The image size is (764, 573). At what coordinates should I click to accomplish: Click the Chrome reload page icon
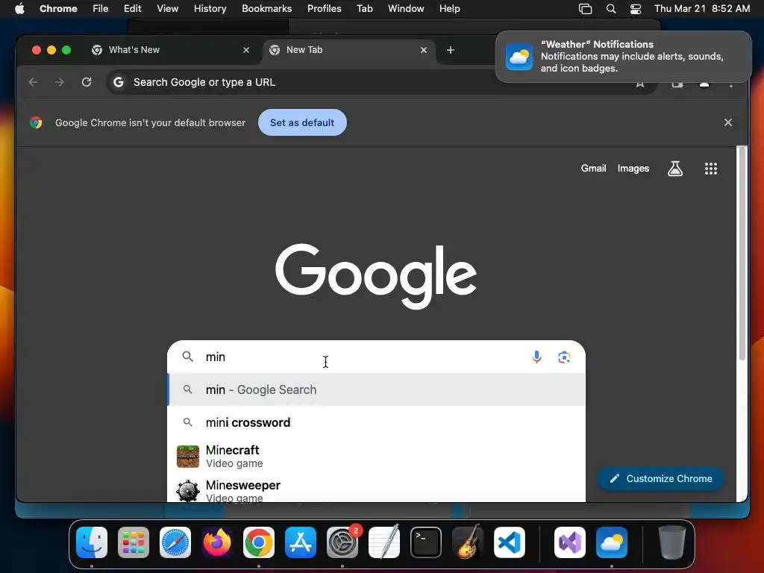pyautogui.click(x=87, y=82)
